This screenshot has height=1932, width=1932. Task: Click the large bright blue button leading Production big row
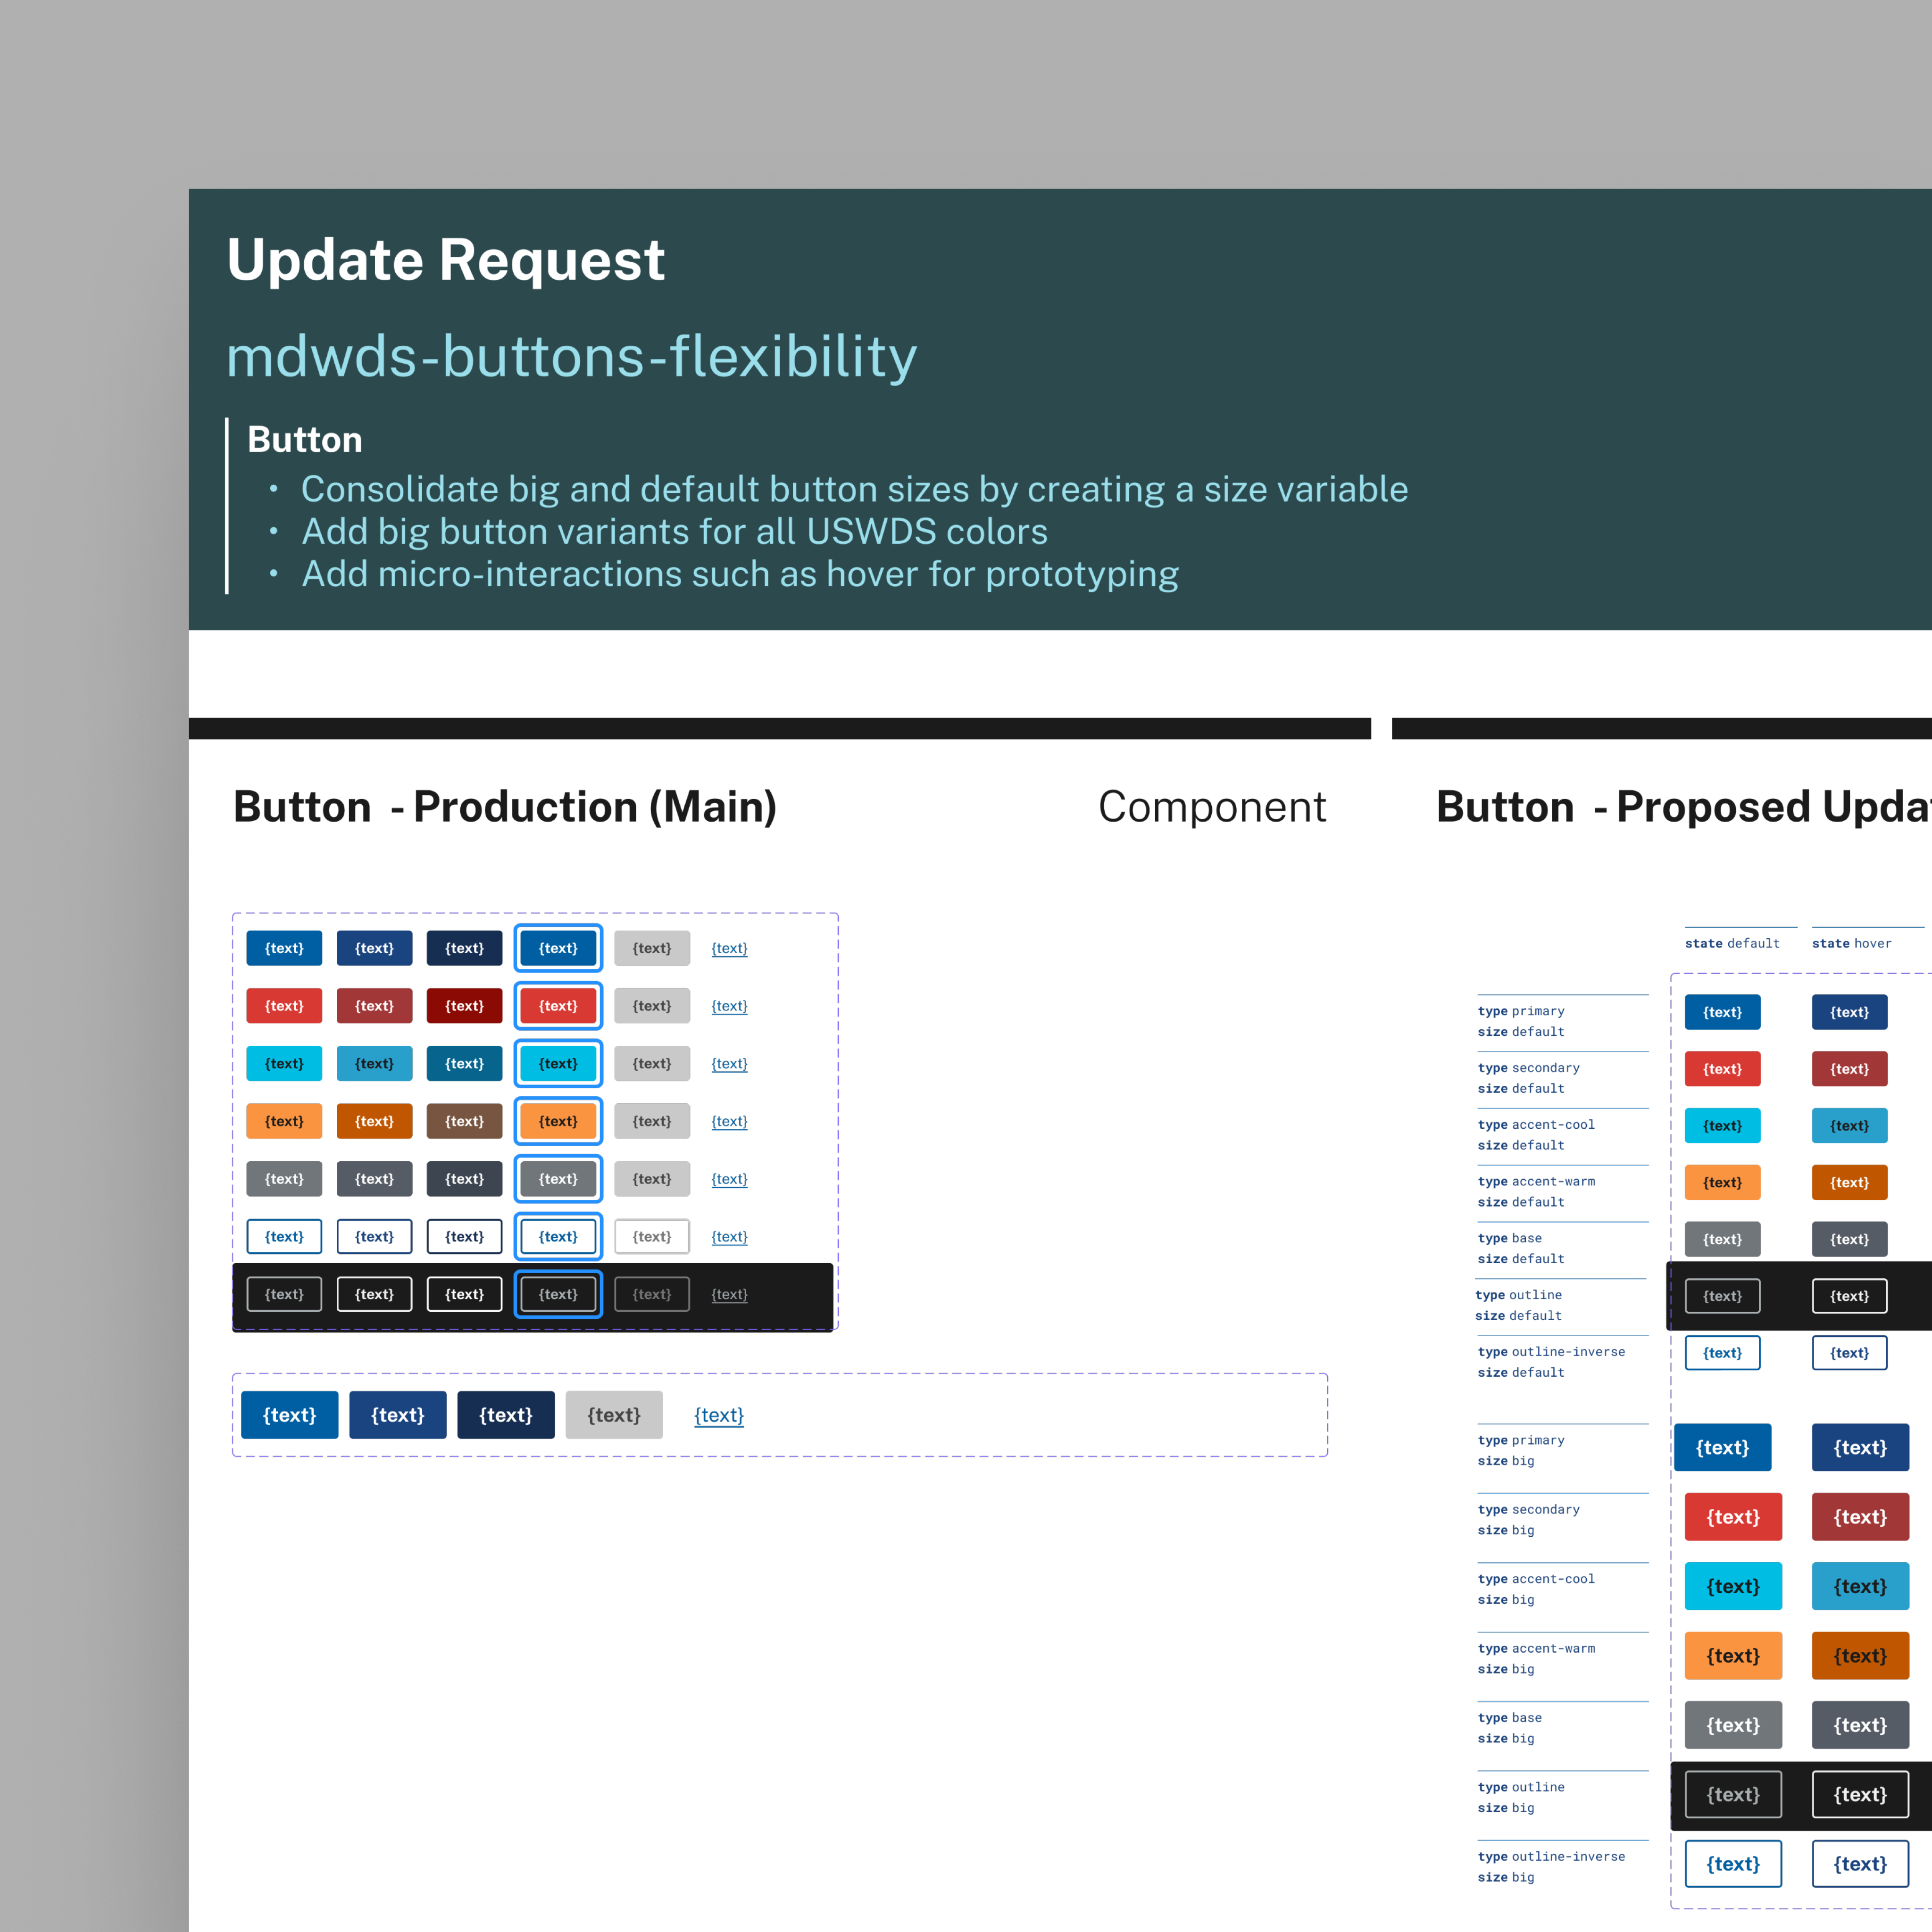click(x=290, y=1415)
